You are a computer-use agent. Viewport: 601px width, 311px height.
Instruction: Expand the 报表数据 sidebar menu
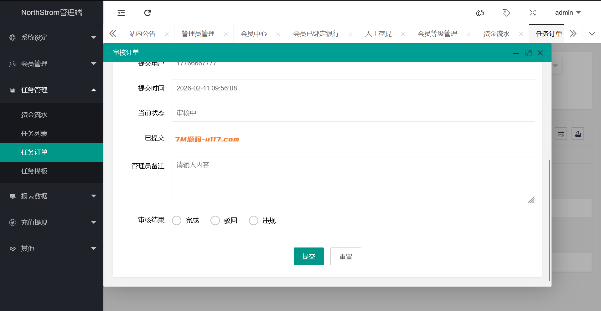[52, 196]
